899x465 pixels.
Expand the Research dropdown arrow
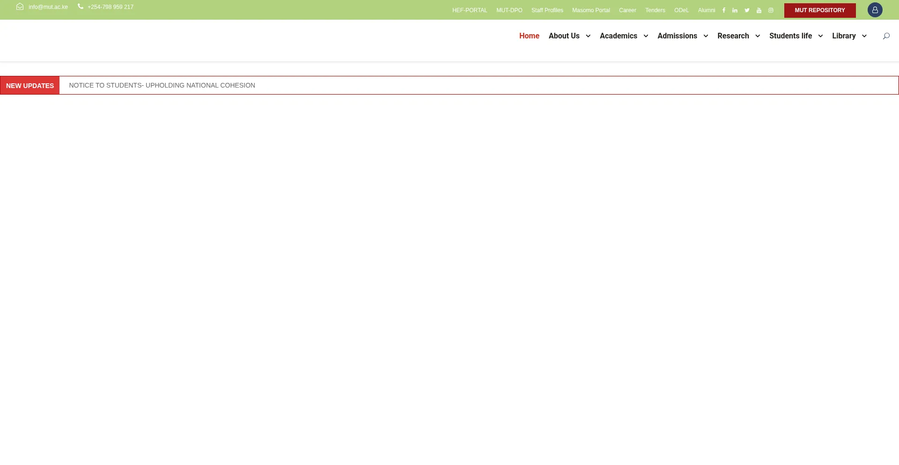pyautogui.click(x=758, y=36)
